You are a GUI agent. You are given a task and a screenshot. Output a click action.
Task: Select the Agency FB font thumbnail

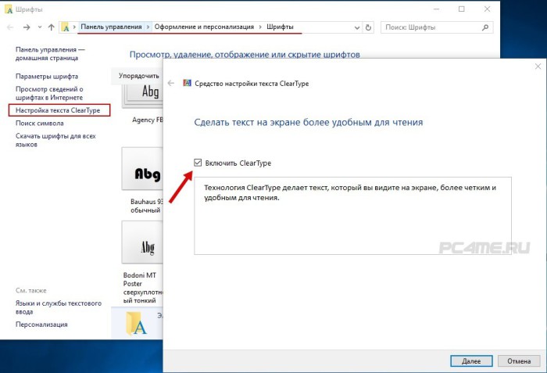142,95
